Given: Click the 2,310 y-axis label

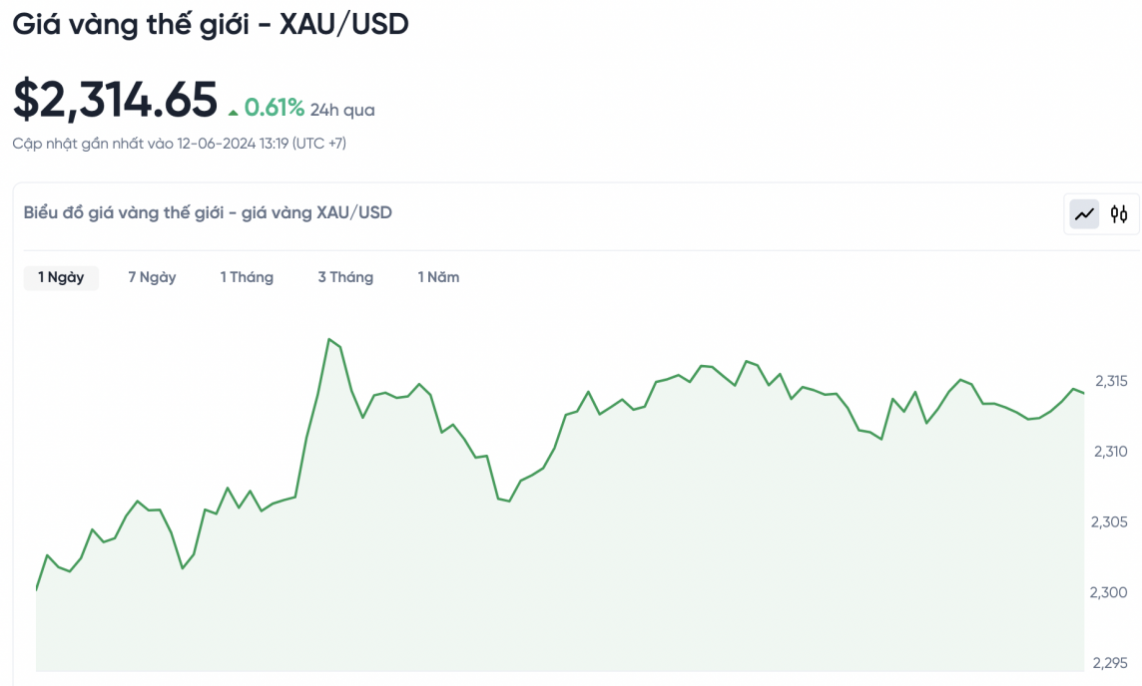Looking at the screenshot, I should tap(1111, 452).
